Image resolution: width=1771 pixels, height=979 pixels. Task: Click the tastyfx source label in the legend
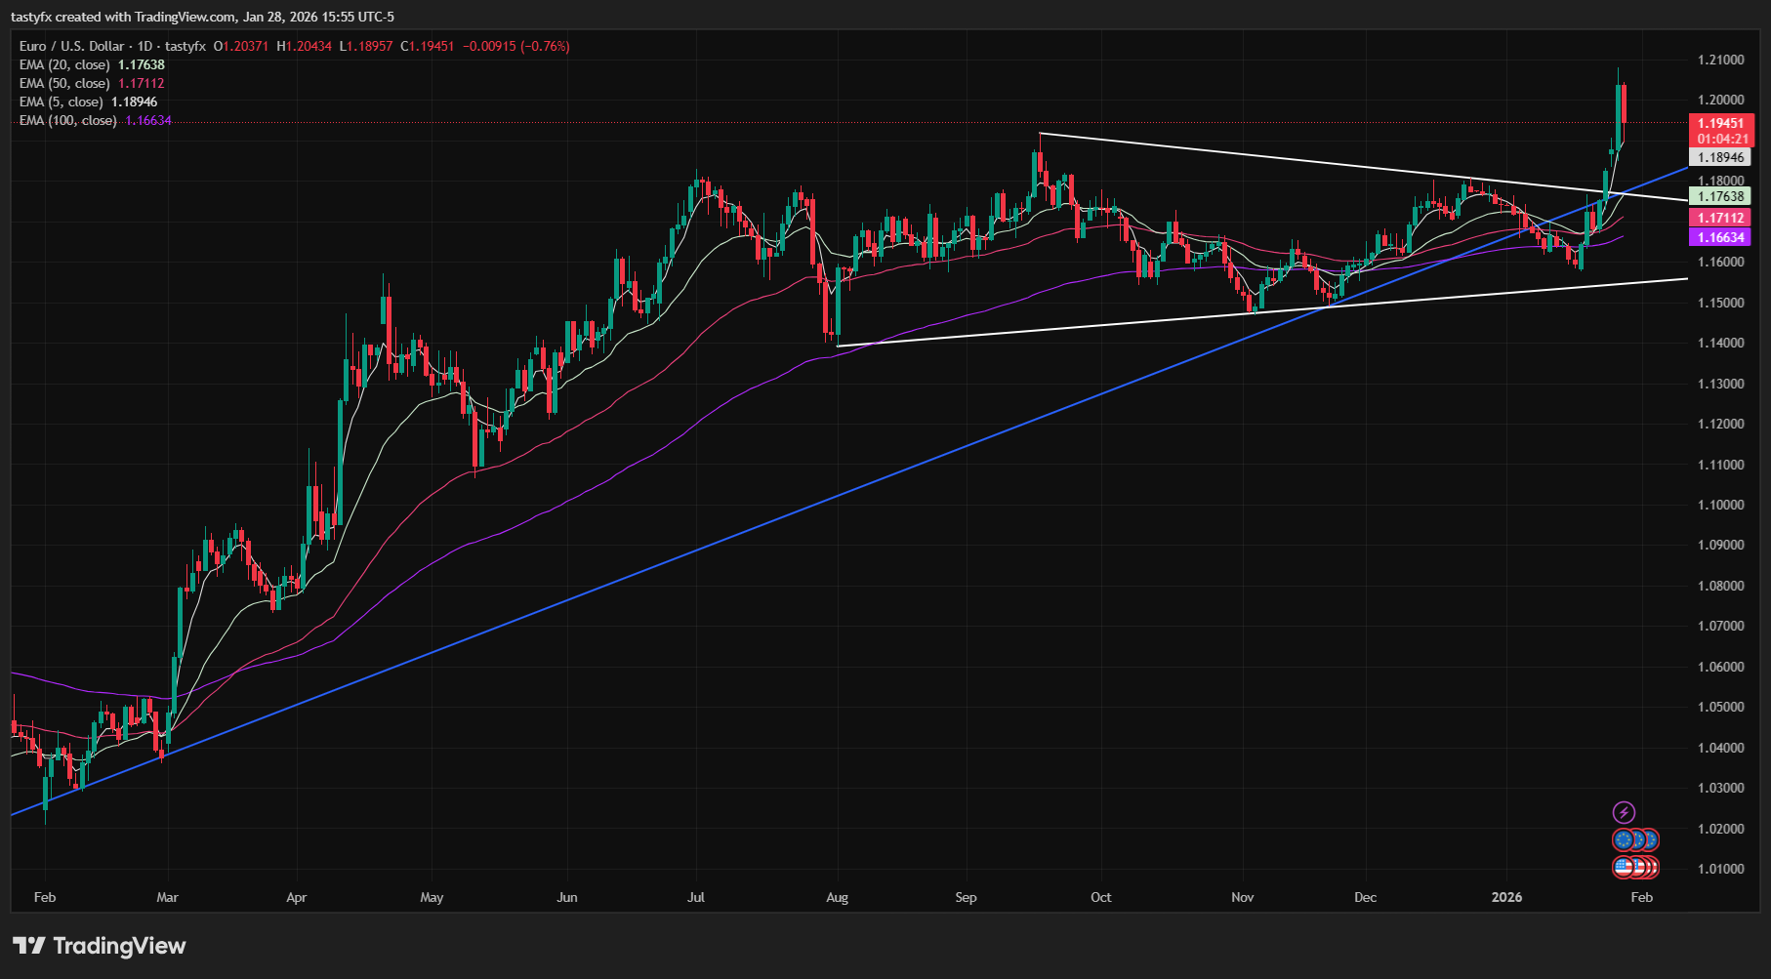tap(182, 45)
